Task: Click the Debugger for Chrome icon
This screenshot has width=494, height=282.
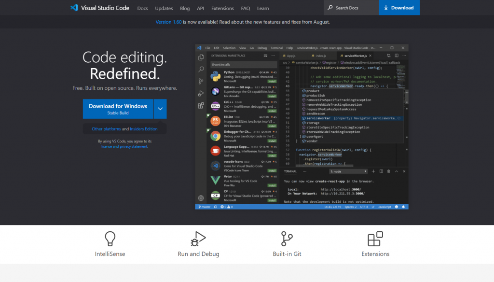Action: pos(216,136)
